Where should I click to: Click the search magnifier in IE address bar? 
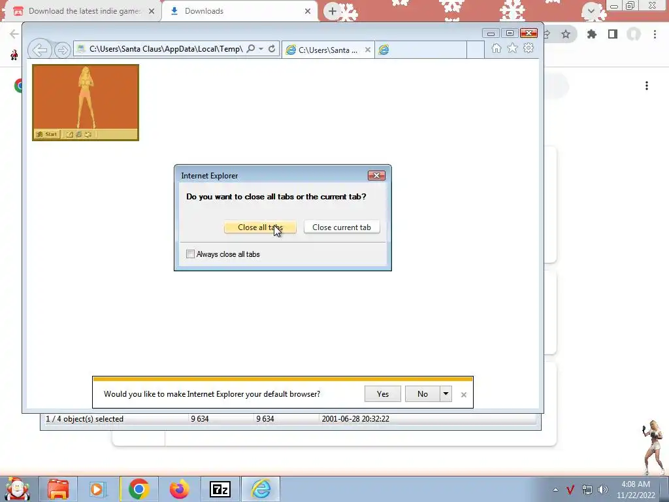251,48
